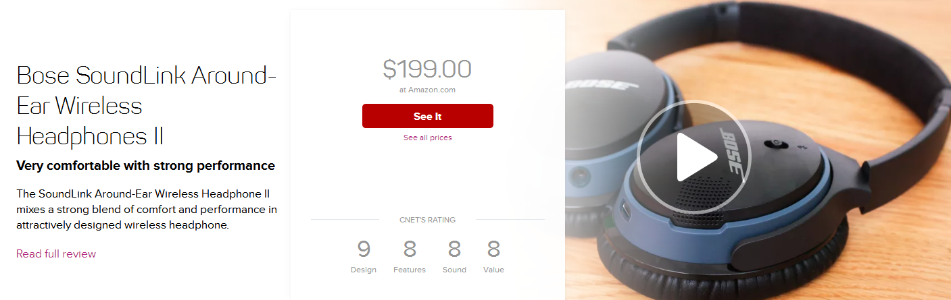951x300 pixels.
Task: Click the red See It button
Action: coord(428,116)
